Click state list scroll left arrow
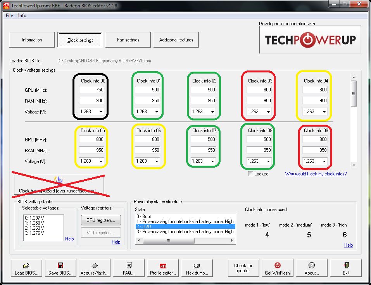Image resolution: width=371 pixels, height=285 pixels. click(139, 240)
